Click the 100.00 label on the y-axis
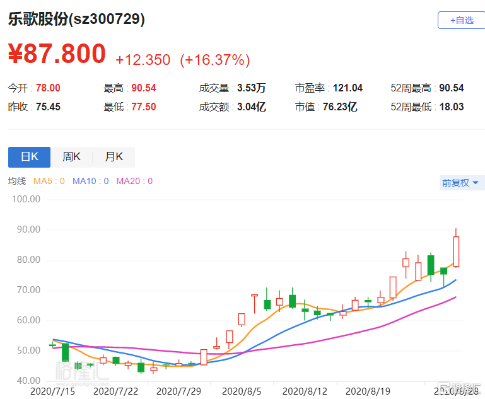This screenshot has width=485, height=399. click(x=26, y=199)
